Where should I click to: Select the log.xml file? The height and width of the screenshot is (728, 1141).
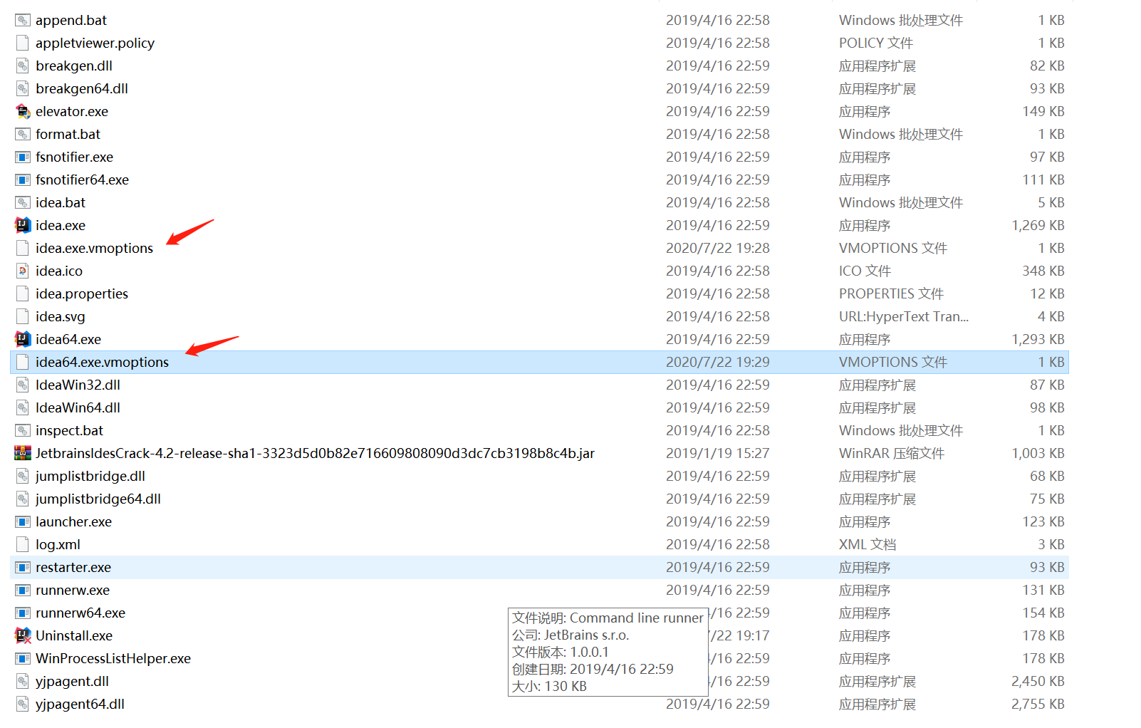(x=60, y=544)
